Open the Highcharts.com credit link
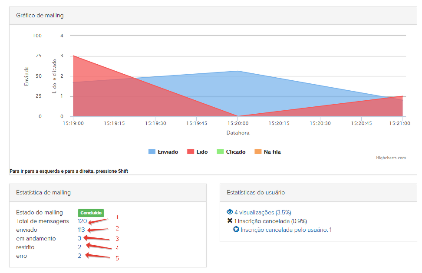The height and width of the screenshot is (273, 422). coord(391,158)
